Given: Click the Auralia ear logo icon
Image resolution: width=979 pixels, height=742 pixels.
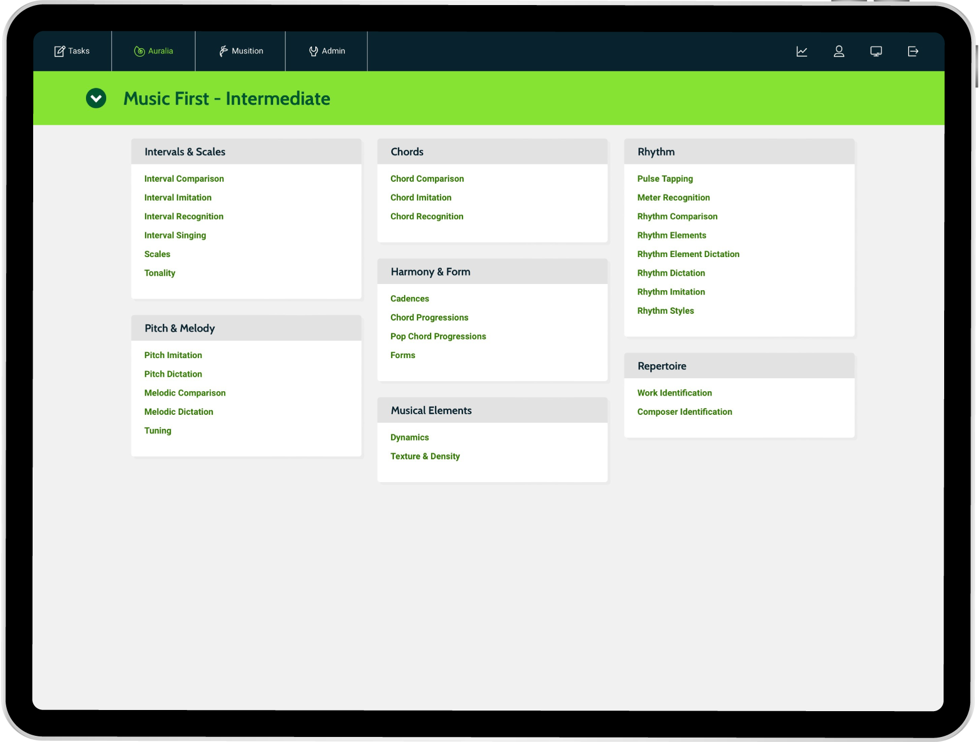Looking at the screenshot, I should tap(139, 51).
